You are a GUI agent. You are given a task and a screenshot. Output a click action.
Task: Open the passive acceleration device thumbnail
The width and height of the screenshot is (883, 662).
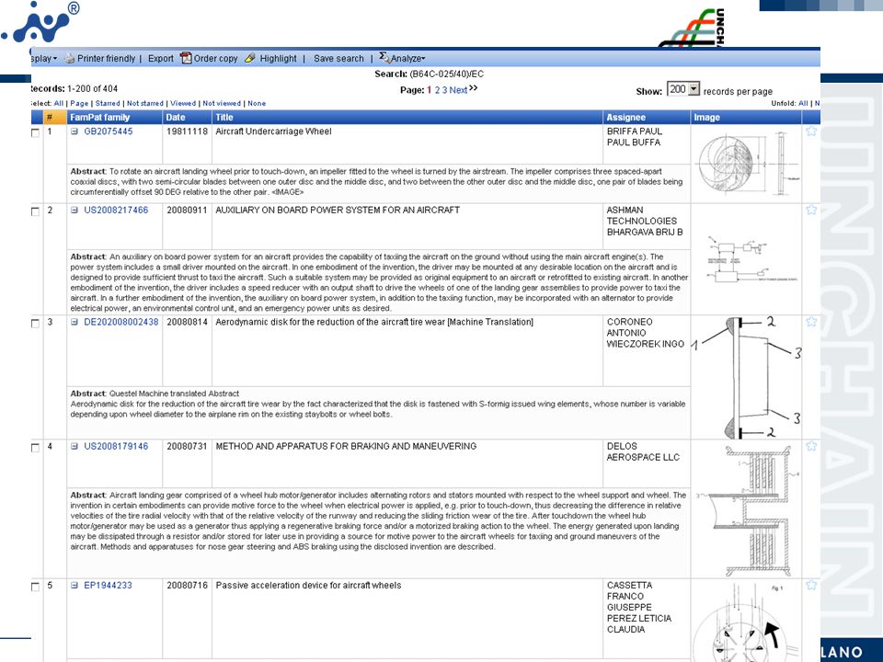pyautogui.click(x=746, y=621)
